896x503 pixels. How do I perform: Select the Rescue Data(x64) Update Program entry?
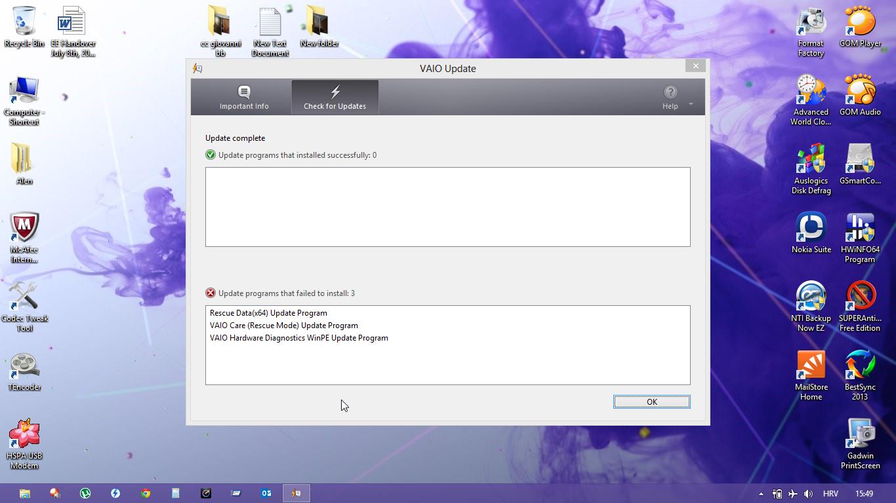268,312
